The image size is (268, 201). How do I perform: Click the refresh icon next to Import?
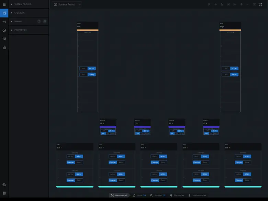click(x=39, y=21)
